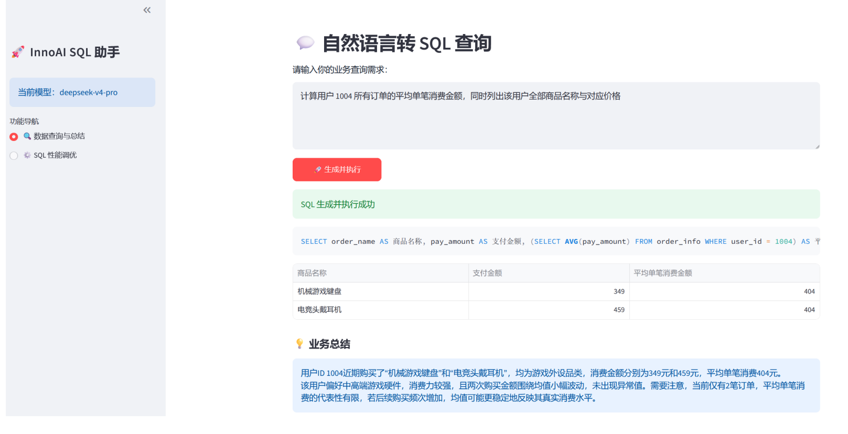Sort by the 平均单笔消费金额 column header
848x434 pixels.
point(724,273)
